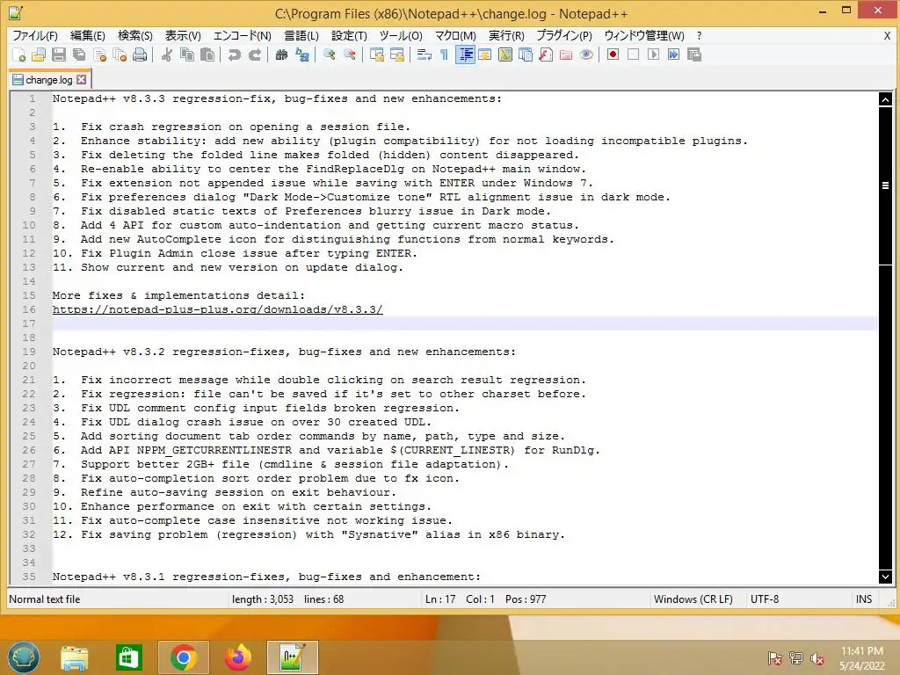Open the エンコード(N) menu
Image resolution: width=900 pixels, height=675 pixels.
[243, 35]
